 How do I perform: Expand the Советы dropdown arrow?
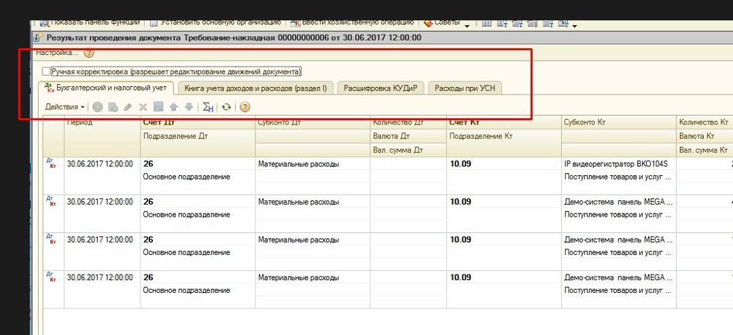click(x=467, y=25)
